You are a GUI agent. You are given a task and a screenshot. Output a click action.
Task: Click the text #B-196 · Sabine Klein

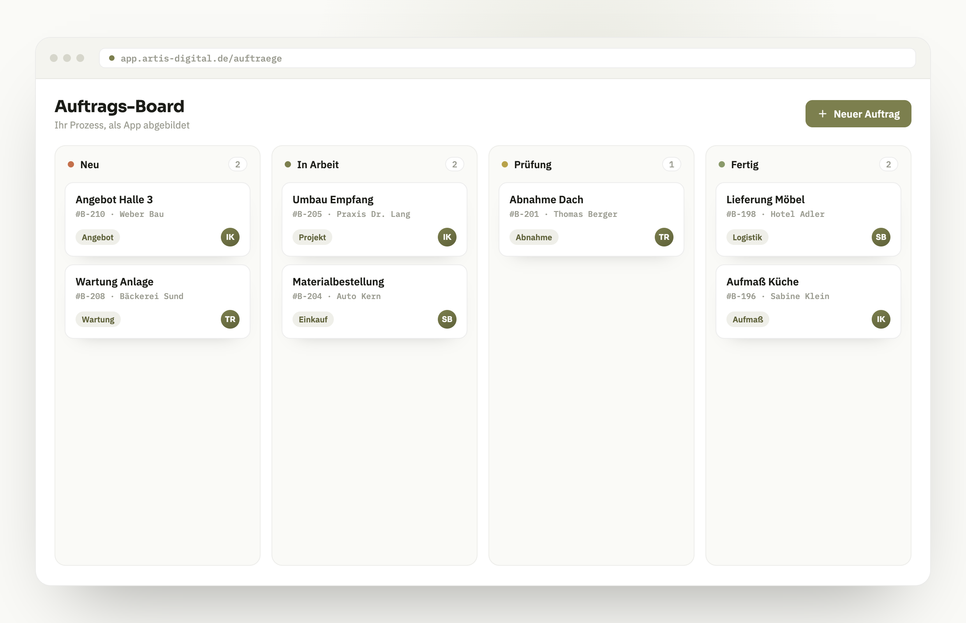(x=778, y=296)
